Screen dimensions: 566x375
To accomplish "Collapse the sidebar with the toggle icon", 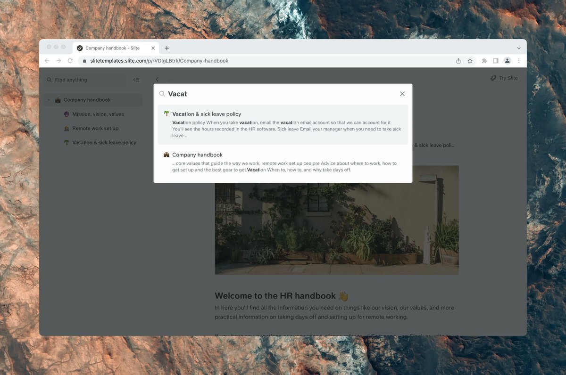I will pos(136,80).
